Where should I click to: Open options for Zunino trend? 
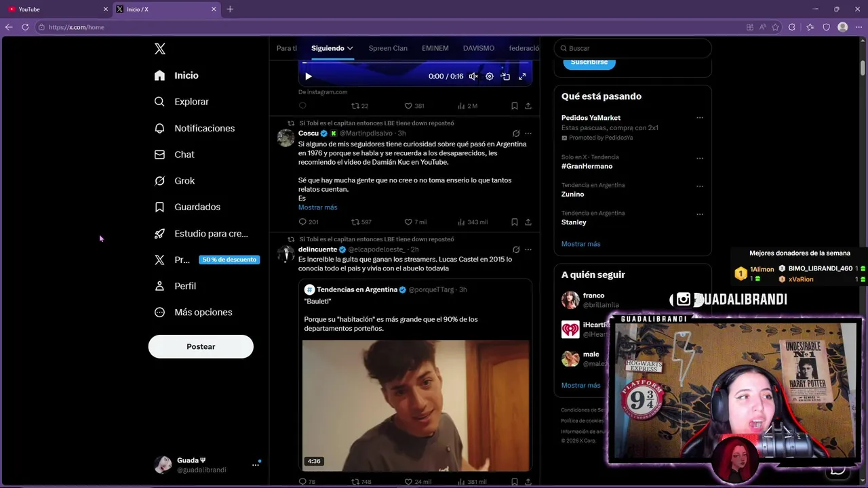pyautogui.click(x=700, y=186)
